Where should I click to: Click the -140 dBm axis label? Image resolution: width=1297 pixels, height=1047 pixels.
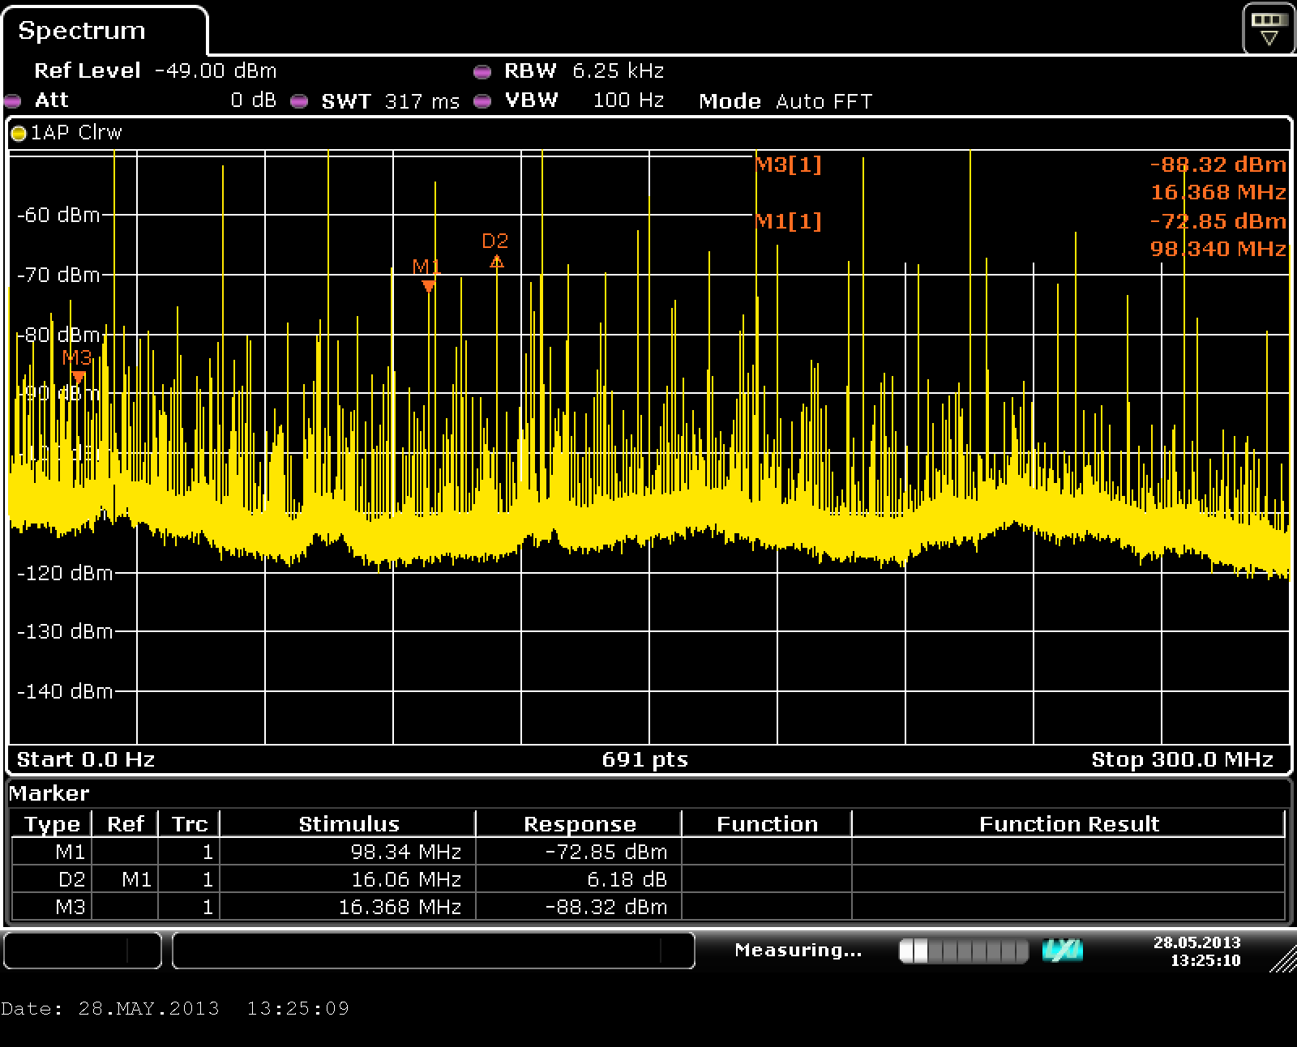click(65, 691)
